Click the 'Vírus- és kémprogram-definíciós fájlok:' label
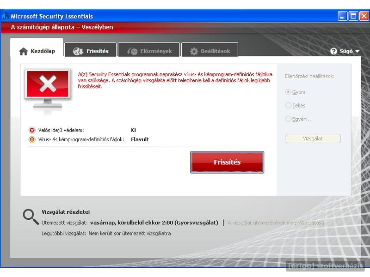Screen dimensions: 370x277 tap(81, 139)
